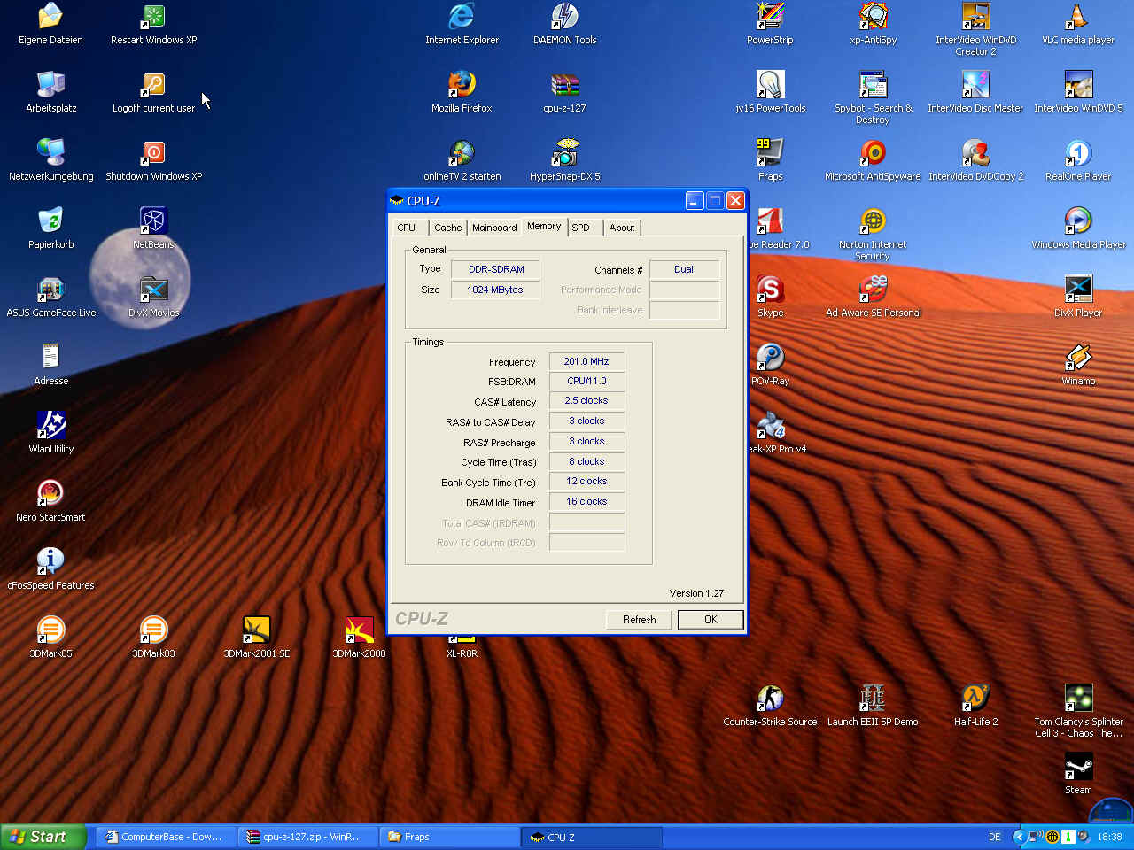
Task: Click the DE language indicator
Action: tap(994, 837)
